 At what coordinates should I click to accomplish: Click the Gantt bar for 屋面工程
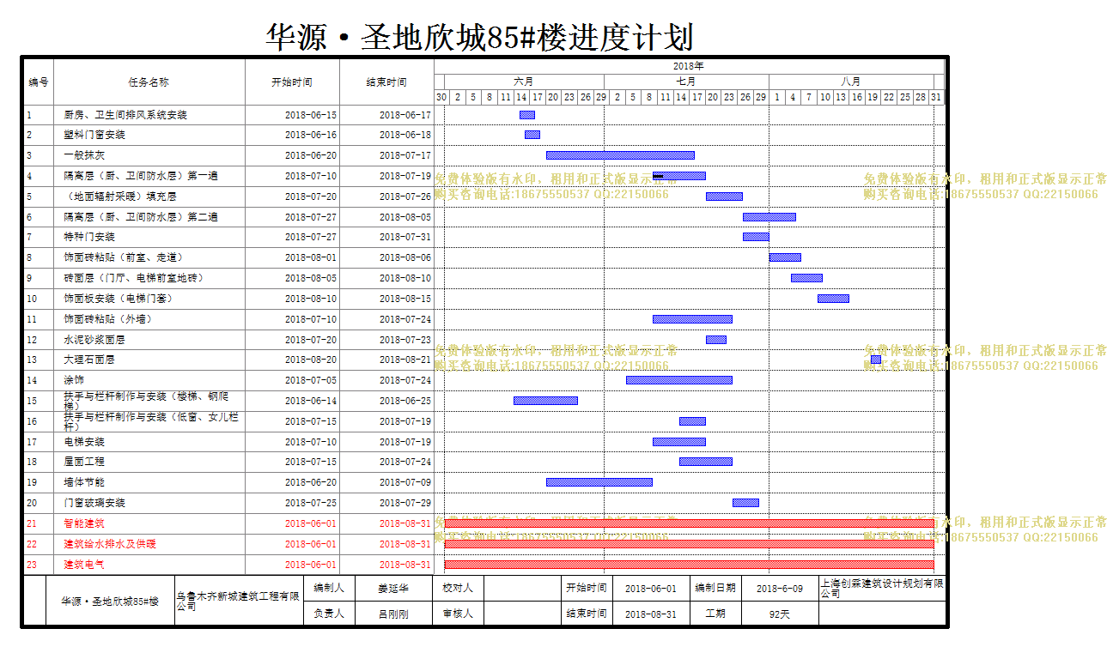click(x=706, y=462)
